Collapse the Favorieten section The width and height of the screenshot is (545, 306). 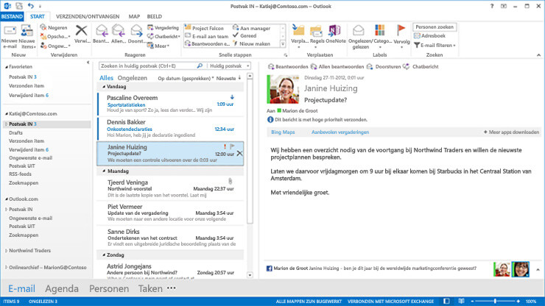point(6,67)
